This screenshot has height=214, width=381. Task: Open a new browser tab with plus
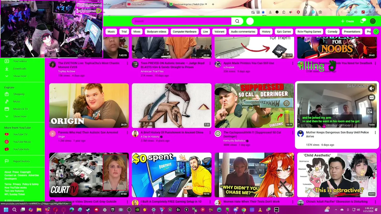(213, 4)
